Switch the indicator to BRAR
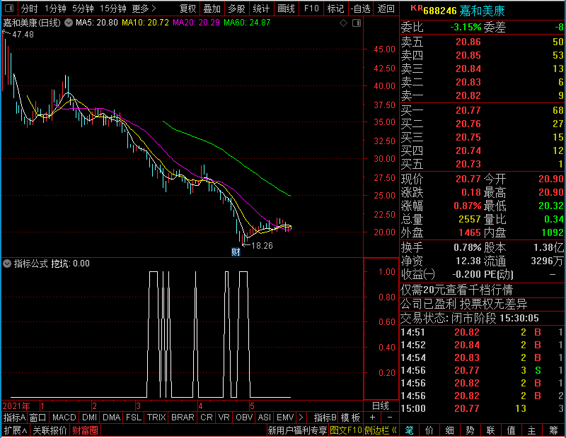The width and height of the screenshot is (566, 438). (183, 418)
